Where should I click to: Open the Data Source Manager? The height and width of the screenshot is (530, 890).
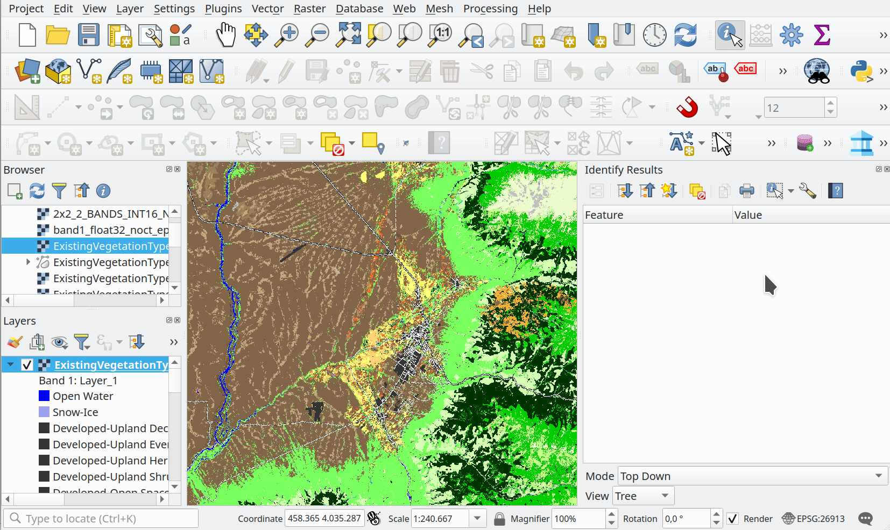27,70
